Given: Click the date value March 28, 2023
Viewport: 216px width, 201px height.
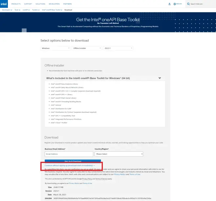Looking at the screenshot, I should [60, 195].
